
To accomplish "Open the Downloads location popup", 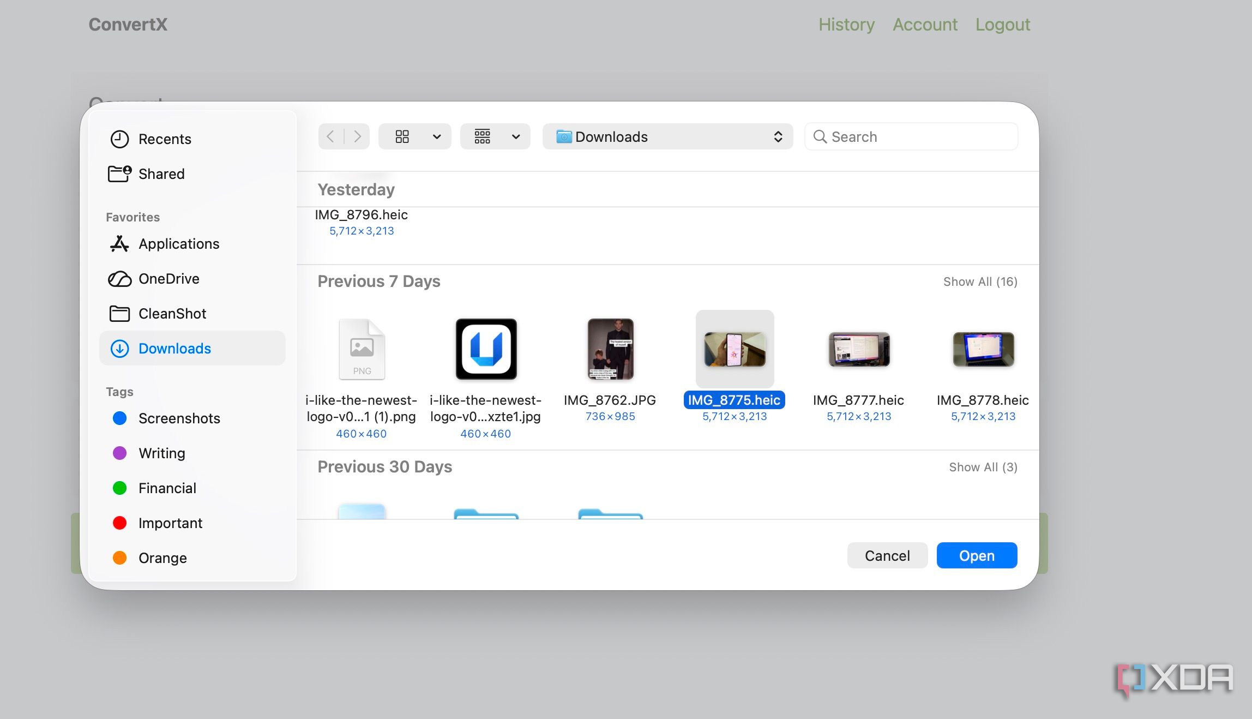I will tap(667, 136).
